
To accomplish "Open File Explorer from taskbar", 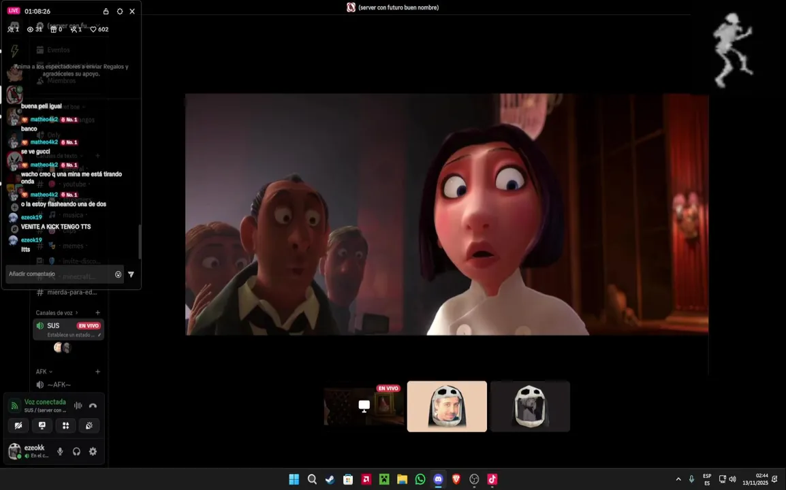I will 402,480.
